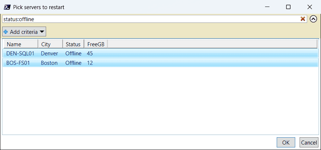The width and height of the screenshot is (321, 150).
Task: Select the DEN-SQL01 server row
Action: 160,54
